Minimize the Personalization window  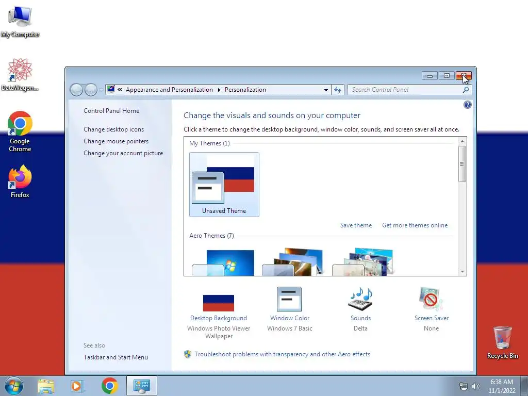click(430, 76)
